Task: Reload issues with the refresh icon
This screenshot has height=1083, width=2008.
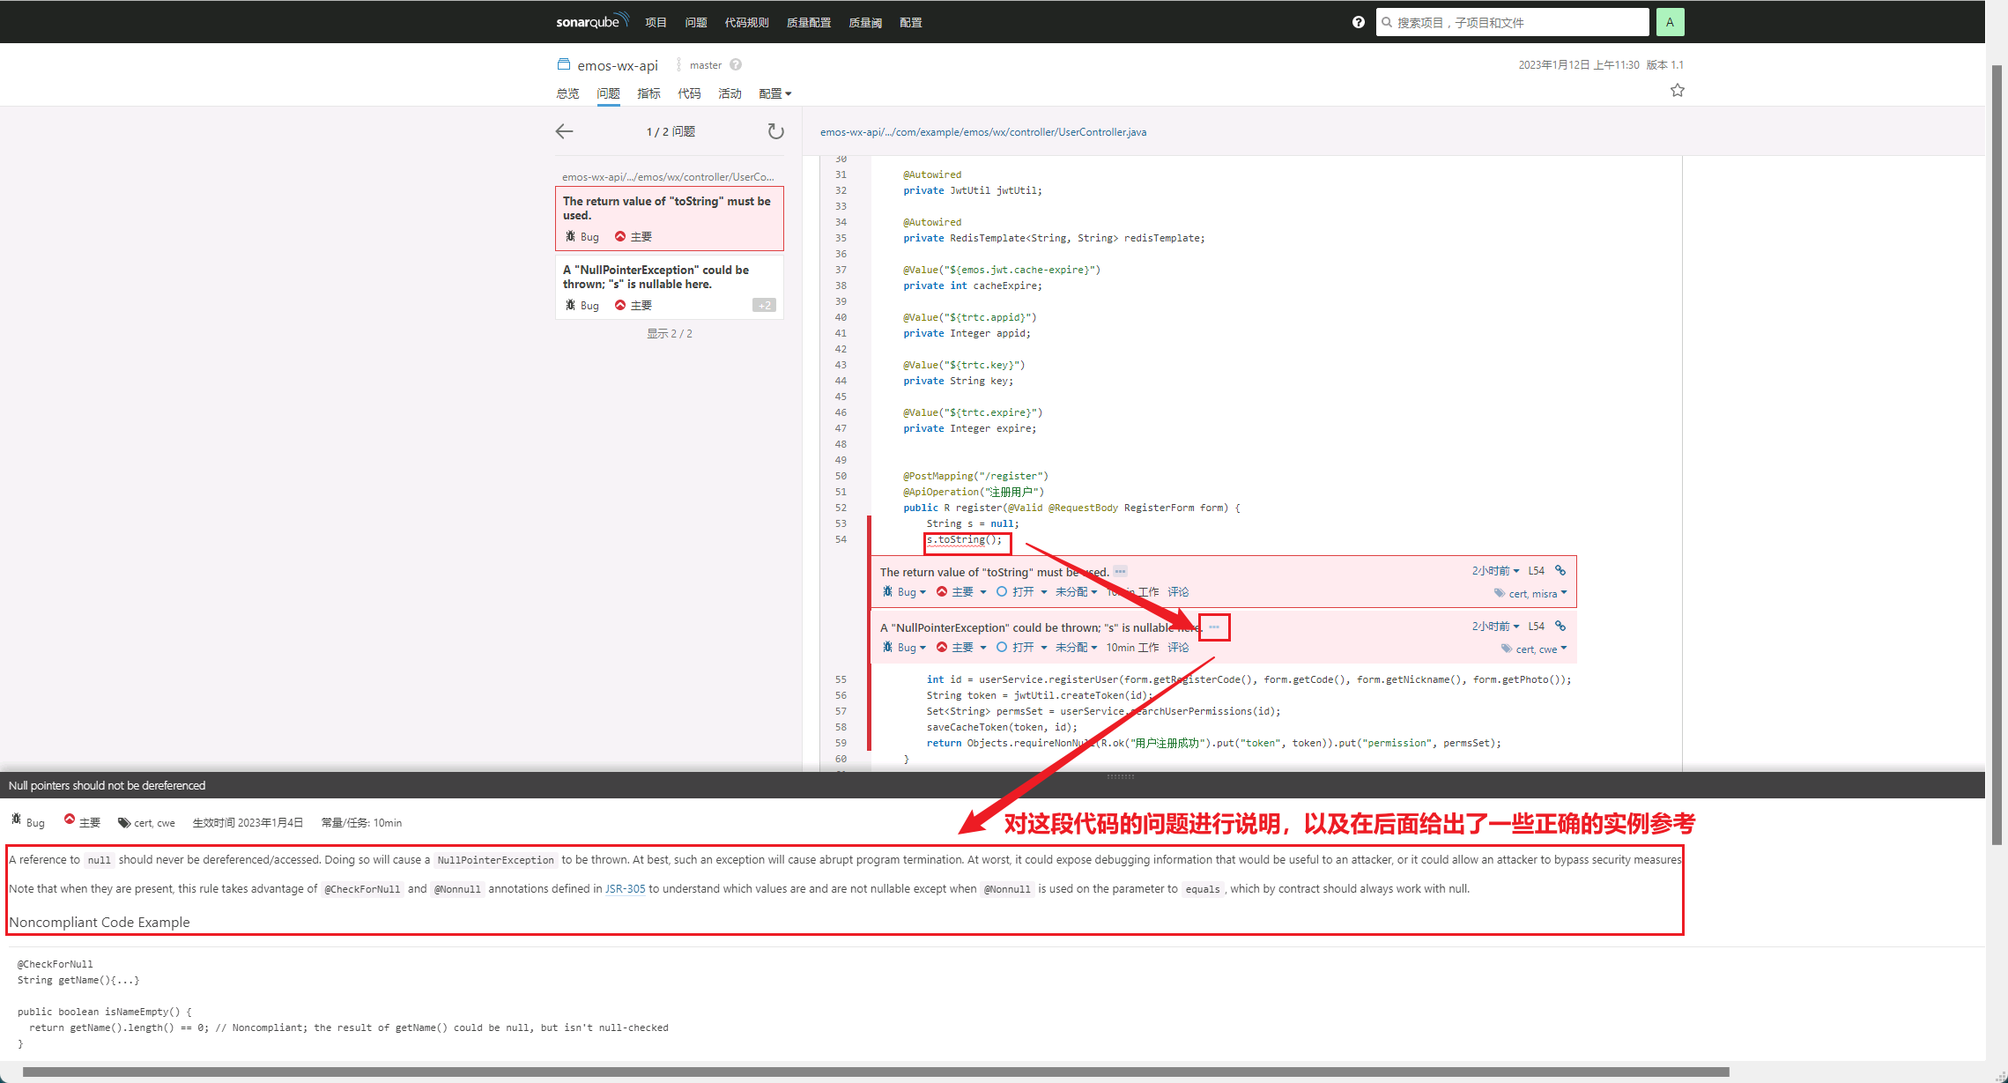Action: coord(775,131)
